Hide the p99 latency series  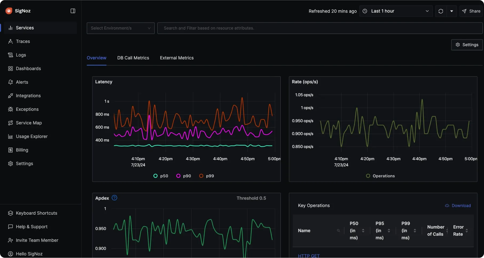(206, 176)
